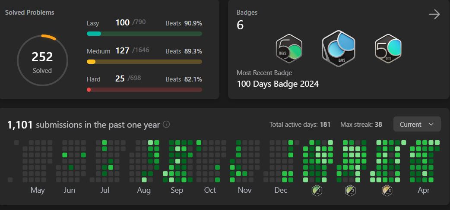Viewport: 450px width, 210px height.
Task: Expand the Current year dropdown
Action: click(x=417, y=124)
